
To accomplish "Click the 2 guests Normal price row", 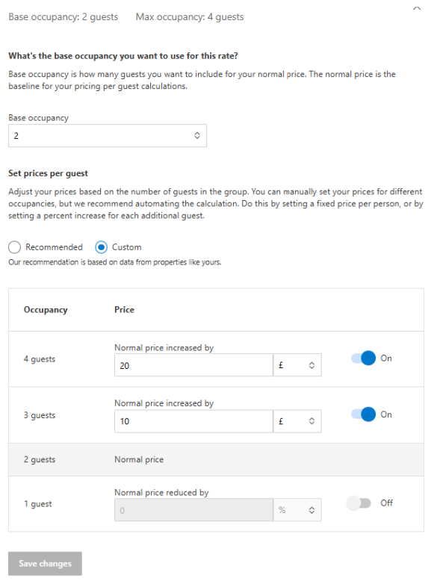I will tap(216, 459).
